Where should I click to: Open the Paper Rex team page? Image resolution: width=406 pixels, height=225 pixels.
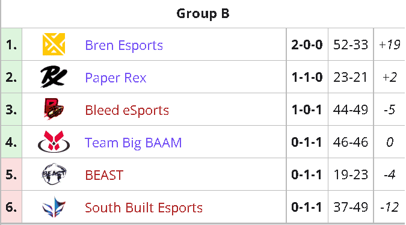(x=115, y=78)
